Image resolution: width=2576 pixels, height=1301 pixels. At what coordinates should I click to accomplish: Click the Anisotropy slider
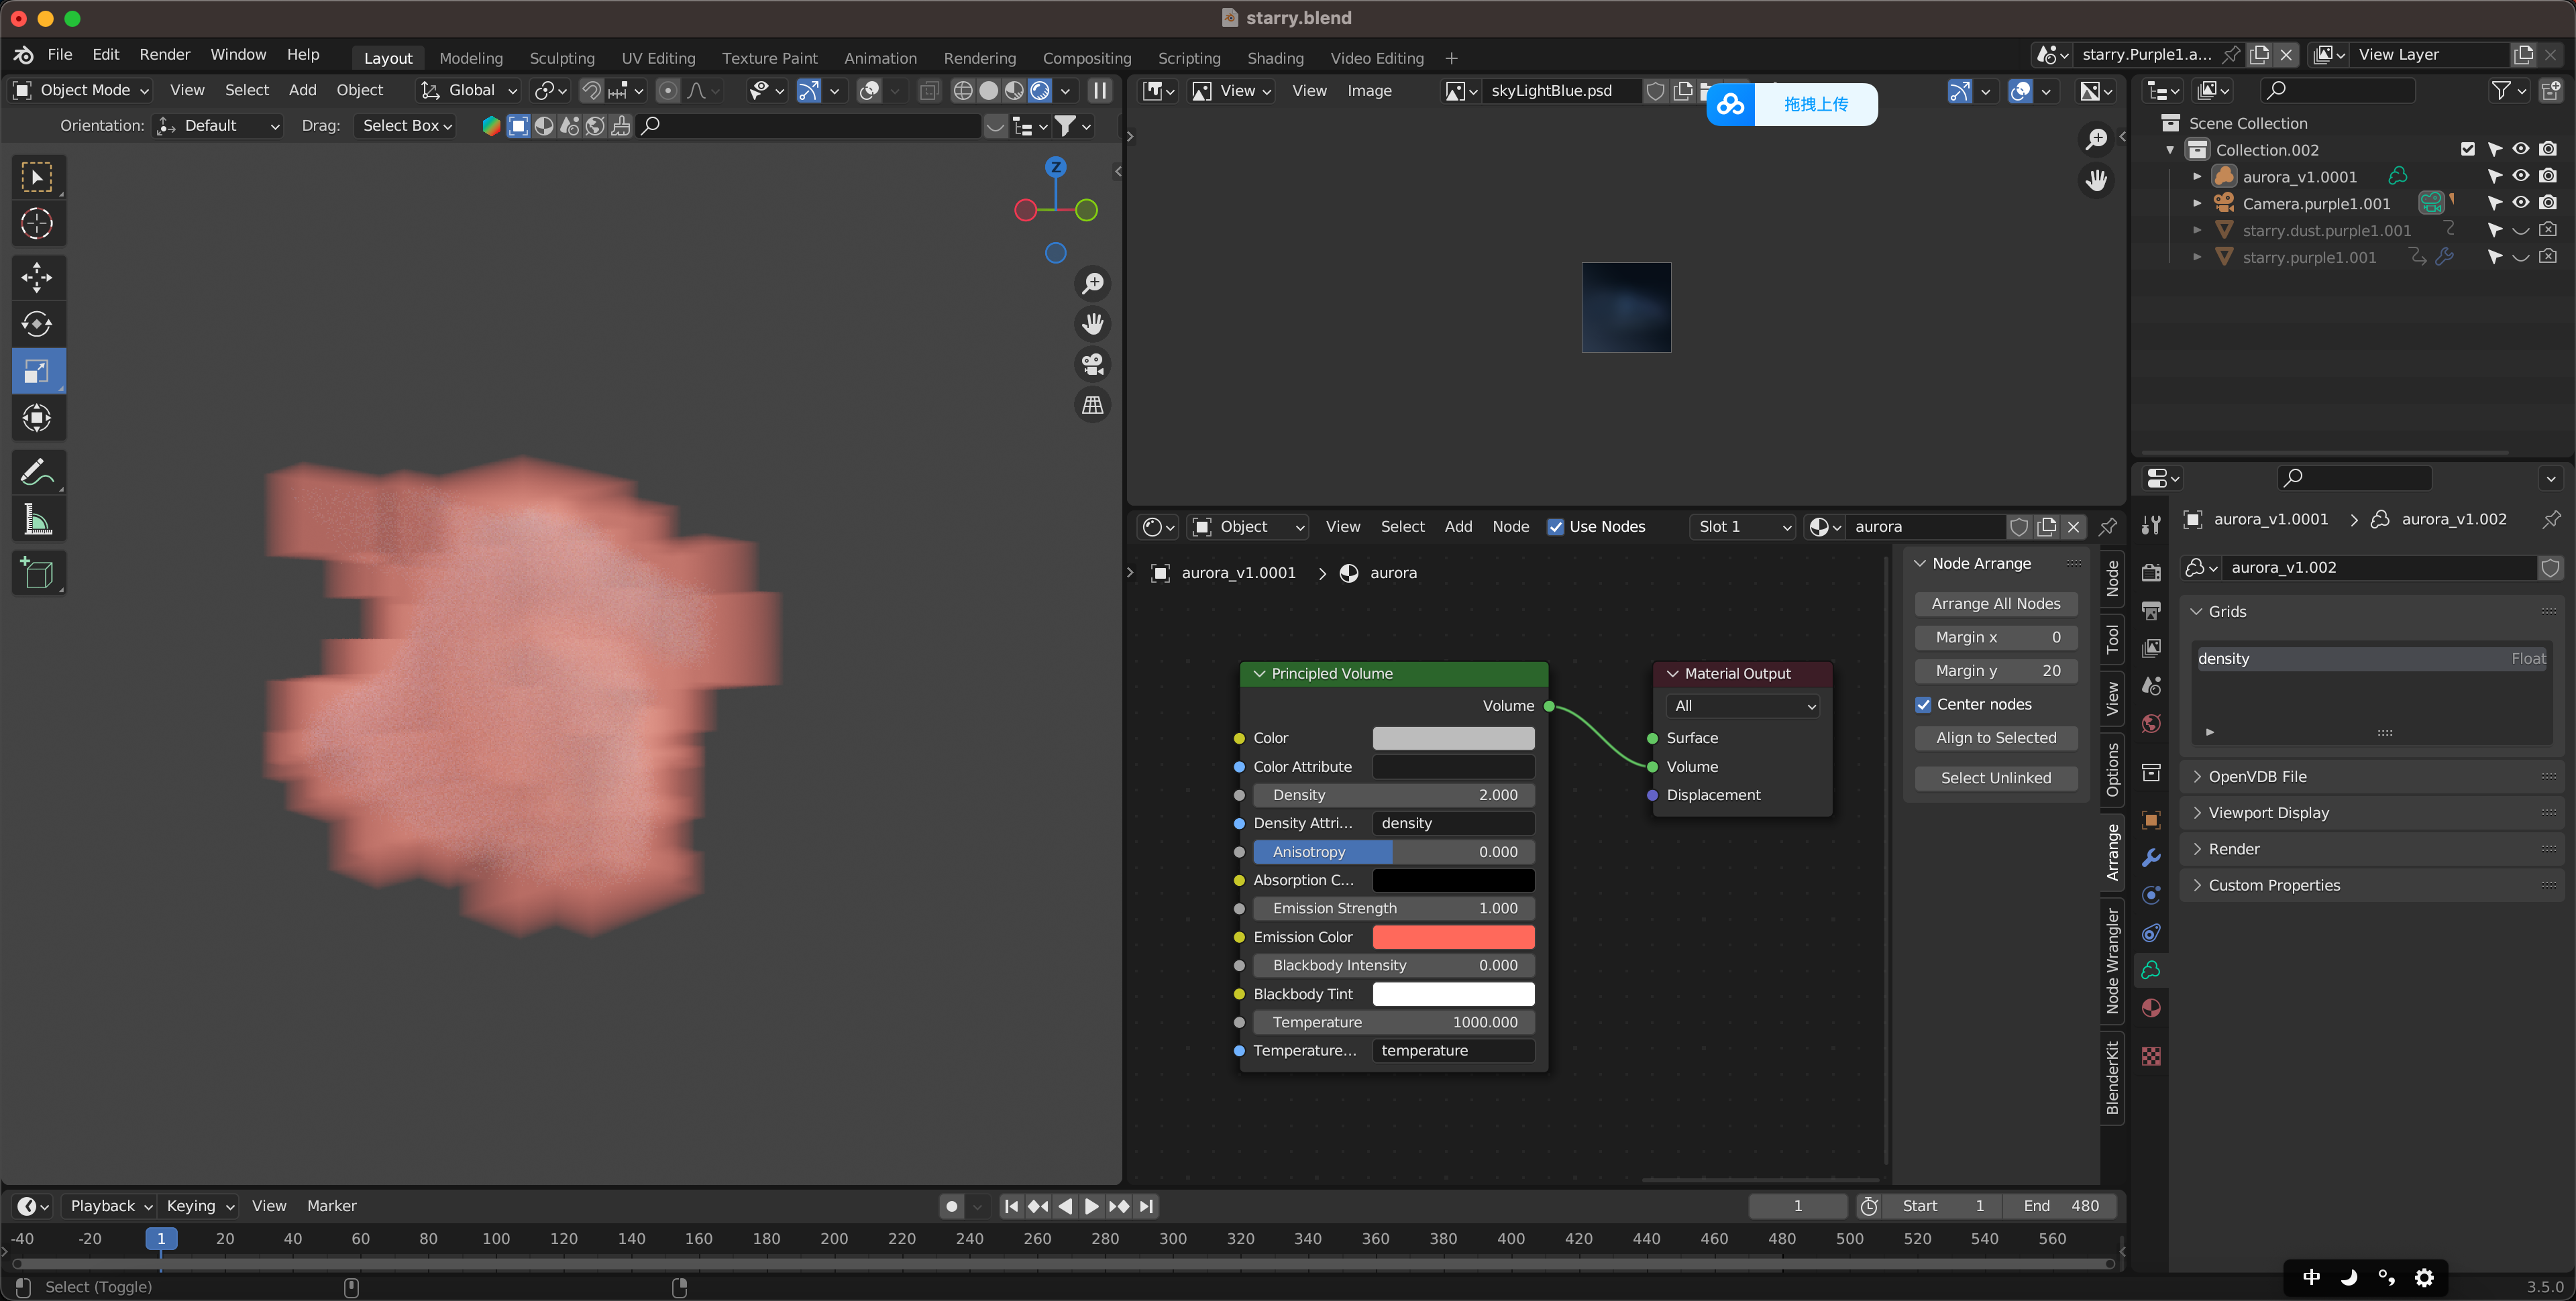pos(1394,852)
